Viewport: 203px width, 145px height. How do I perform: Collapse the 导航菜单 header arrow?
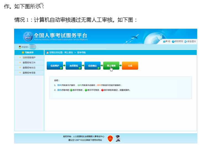pyautogui.click(x=23, y=52)
